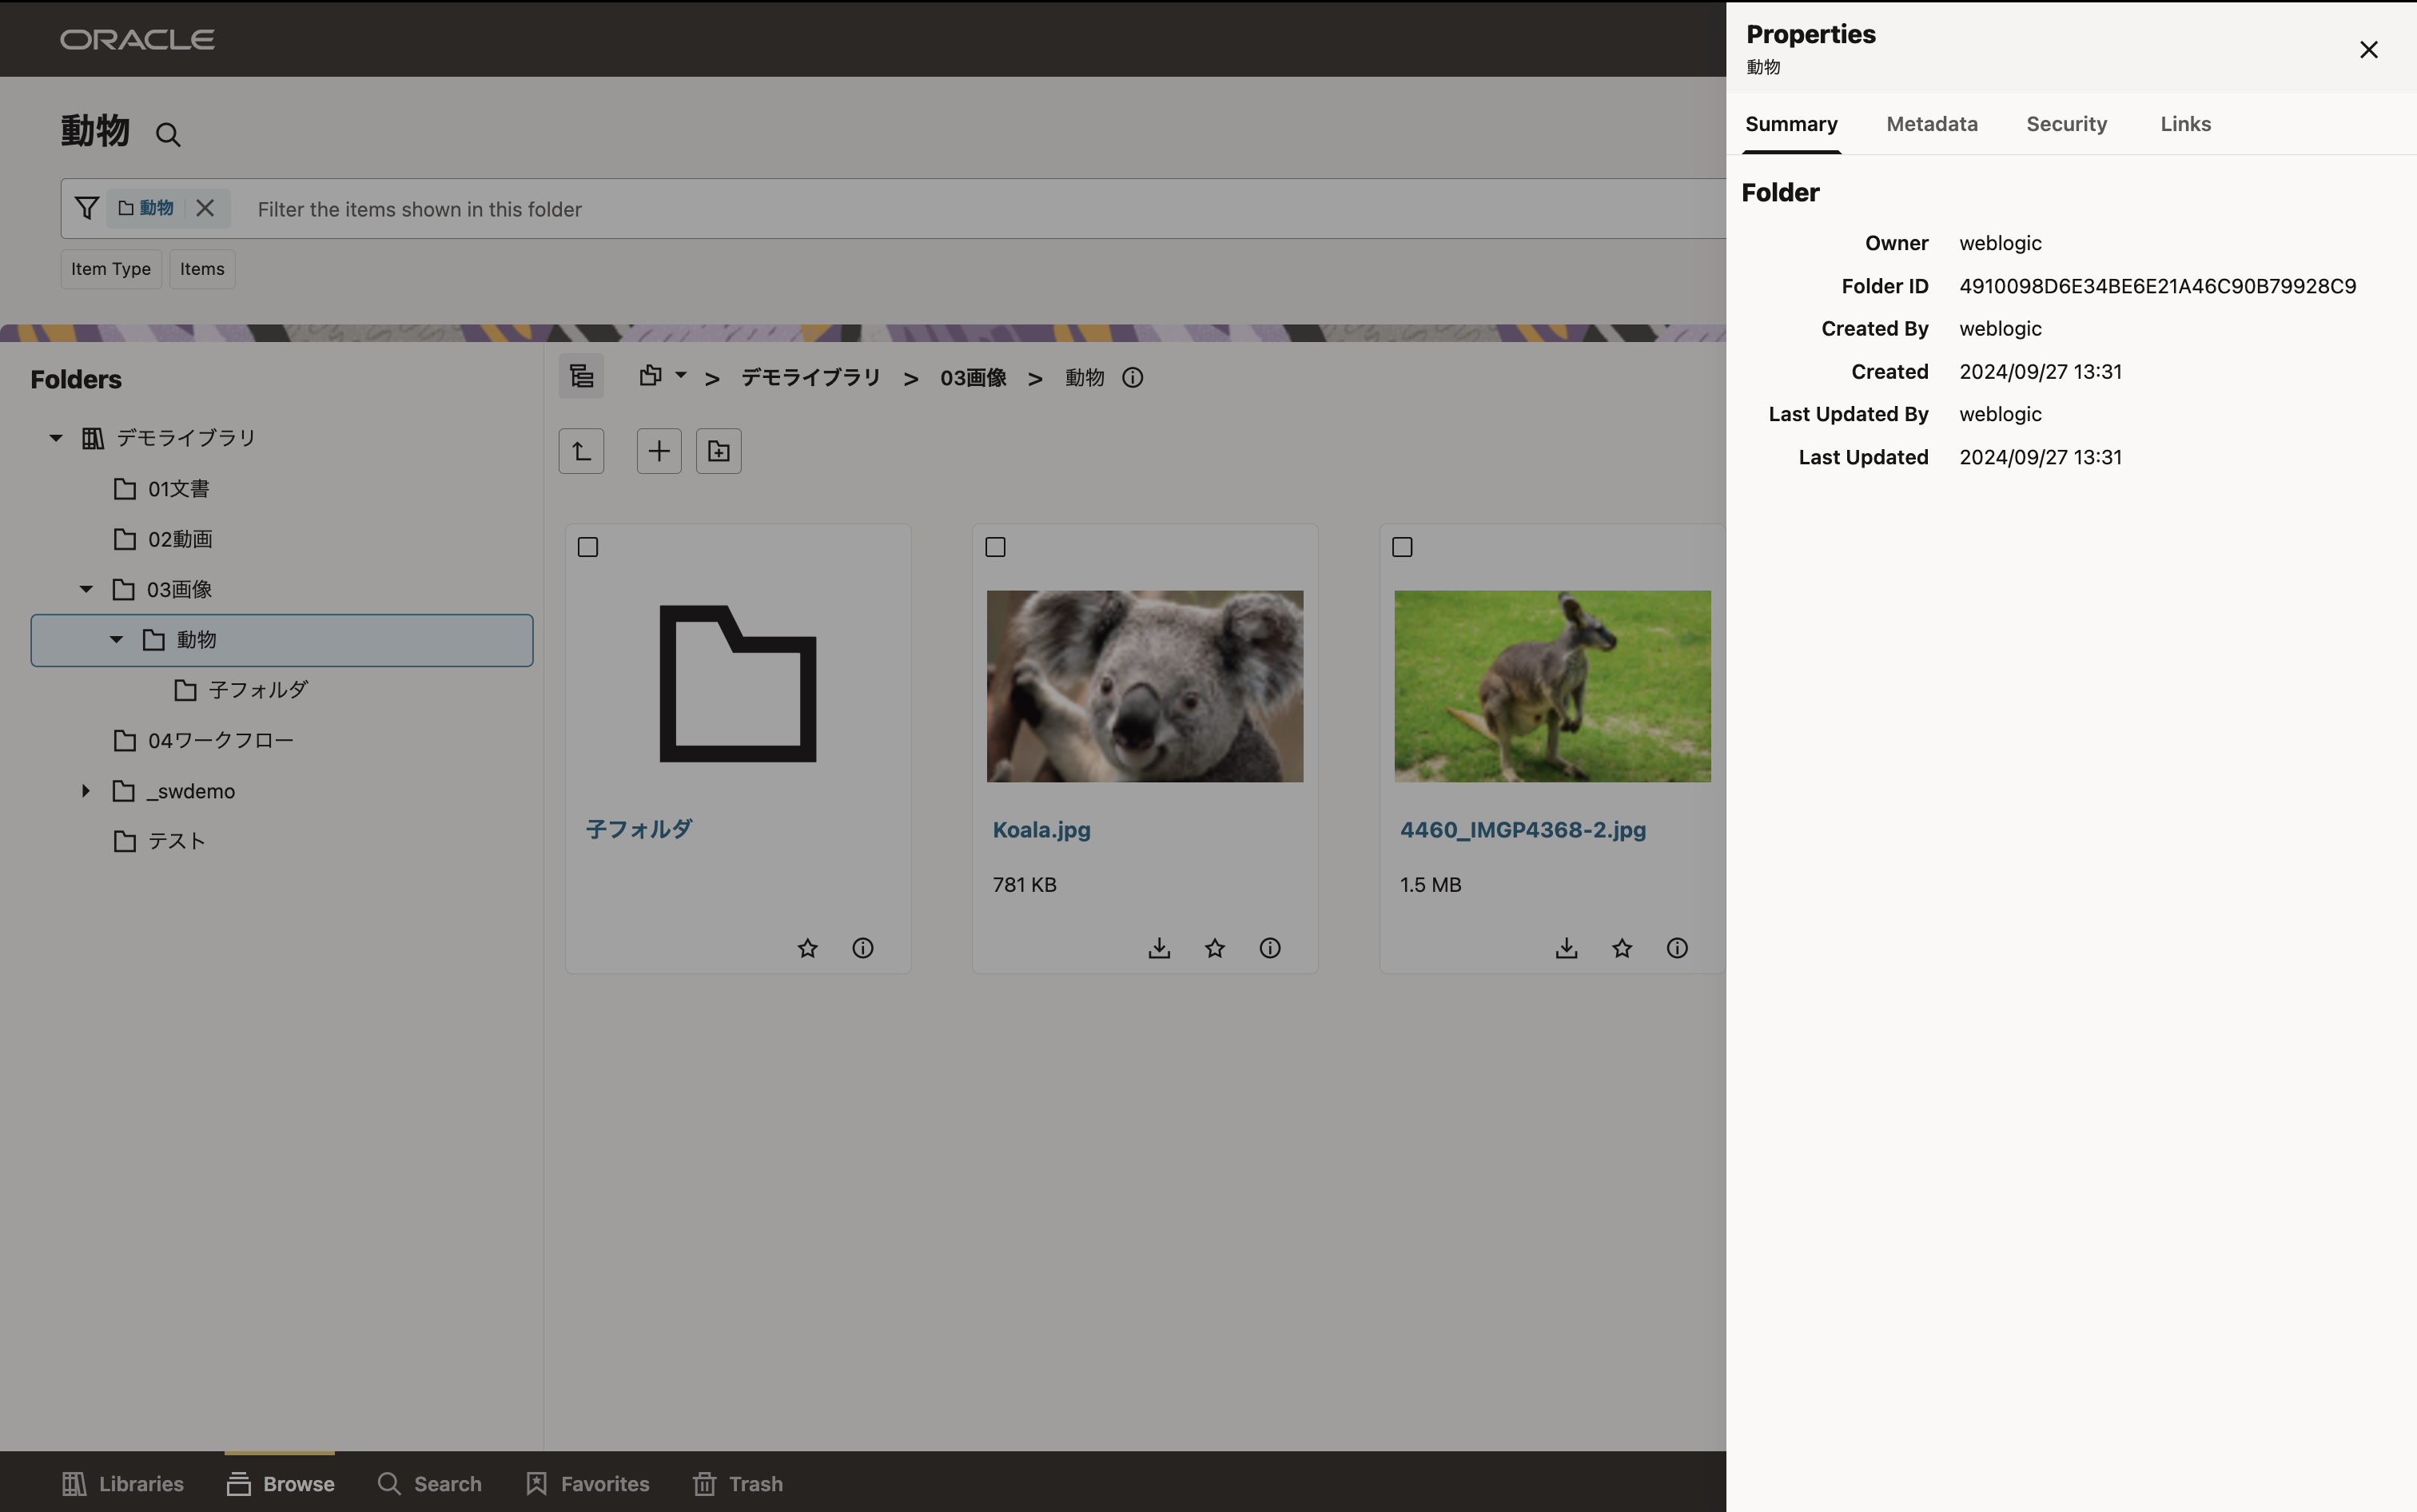Click the plus add new item button
This screenshot has height=1512, width=2417.
[659, 451]
